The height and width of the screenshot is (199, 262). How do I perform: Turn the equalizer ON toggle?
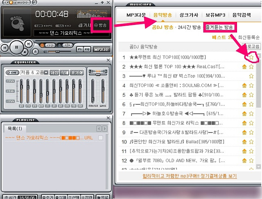click(x=12, y=73)
